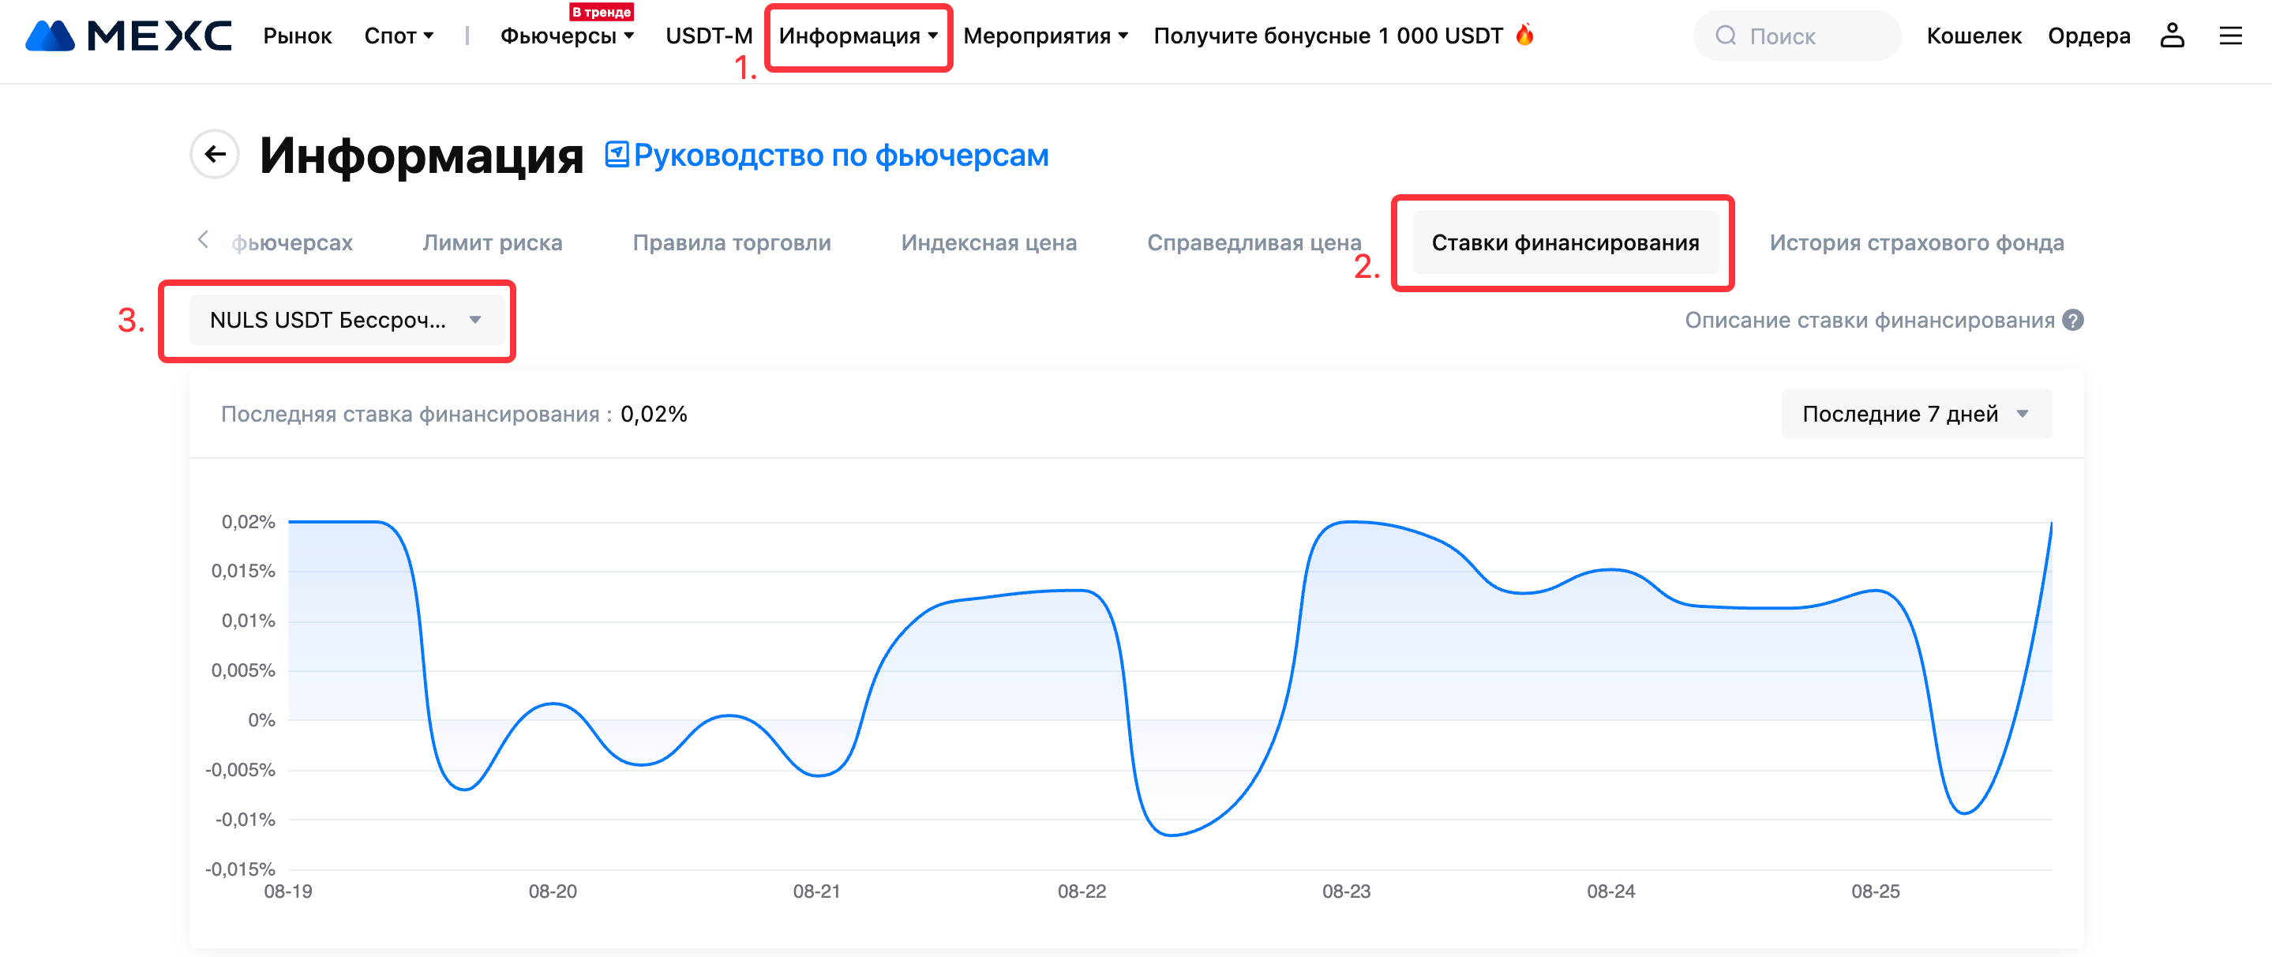The height and width of the screenshot is (957, 2272).
Task: Switch to the Лимит риска tab
Action: pyautogui.click(x=492, y=242)
